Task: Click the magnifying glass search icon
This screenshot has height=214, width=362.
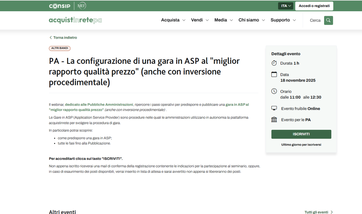Action: 328,20
